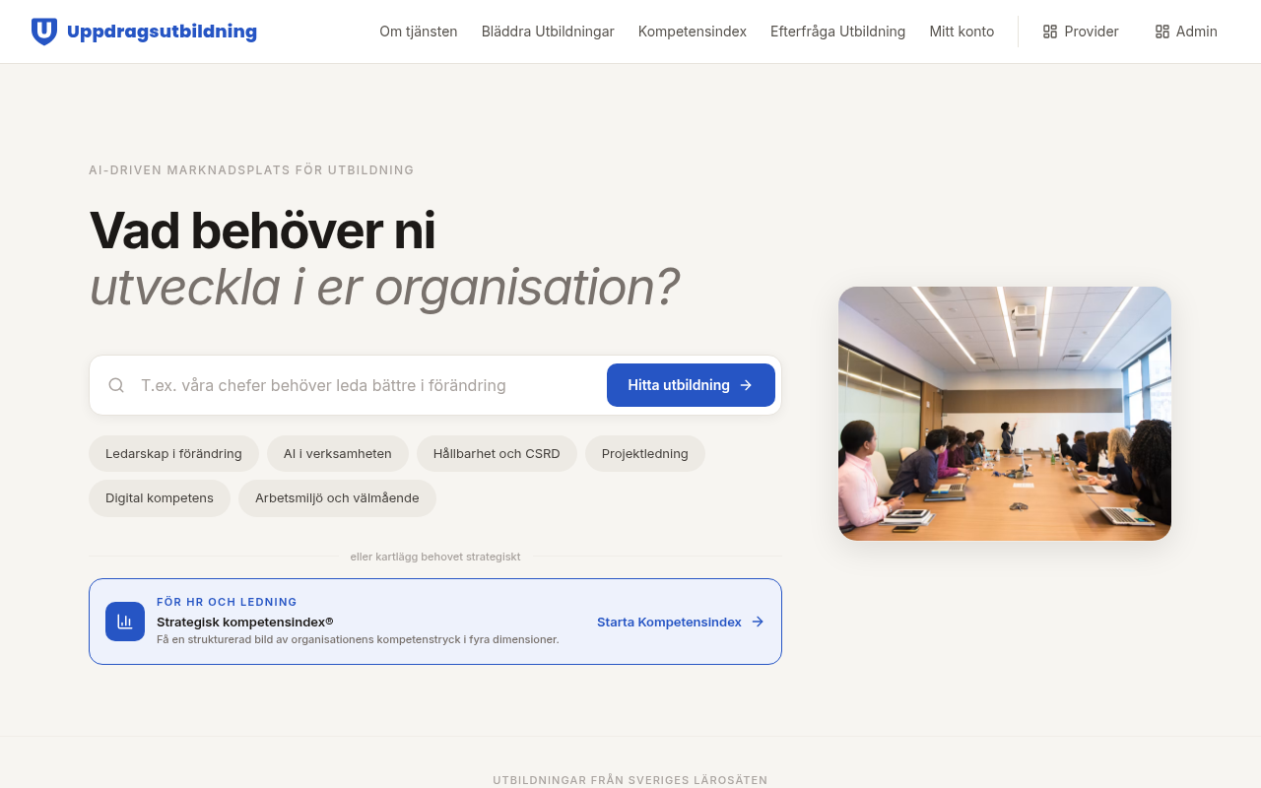The height and width of the screenshot is (788, 1261).
Task: Click the search magnifier icon in search box
Action: point(116,385)
